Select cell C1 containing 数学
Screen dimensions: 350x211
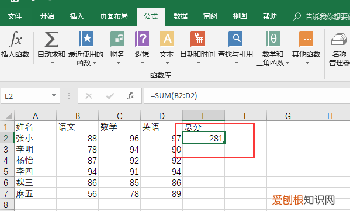point(120,127)
